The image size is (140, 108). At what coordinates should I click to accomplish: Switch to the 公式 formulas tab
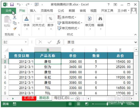click(x=61, y=11)
